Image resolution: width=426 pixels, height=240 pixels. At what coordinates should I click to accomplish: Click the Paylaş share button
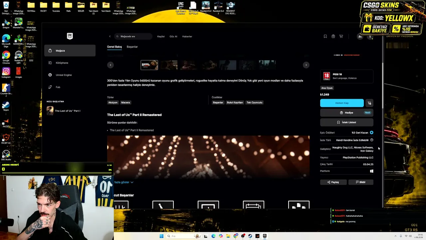click(333, 182)
